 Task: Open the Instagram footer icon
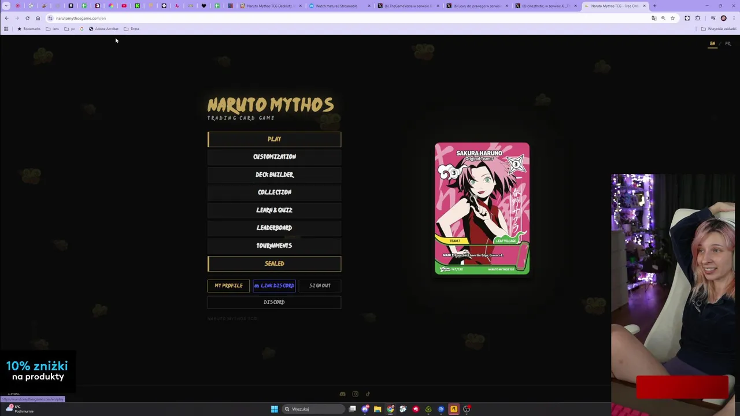[355, 394]
